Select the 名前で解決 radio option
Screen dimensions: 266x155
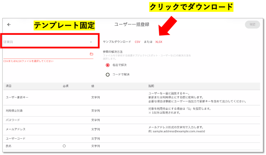(108, 65)
